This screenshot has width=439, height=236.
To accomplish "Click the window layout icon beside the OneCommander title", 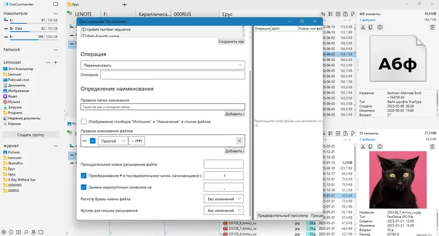I will 56,4.
